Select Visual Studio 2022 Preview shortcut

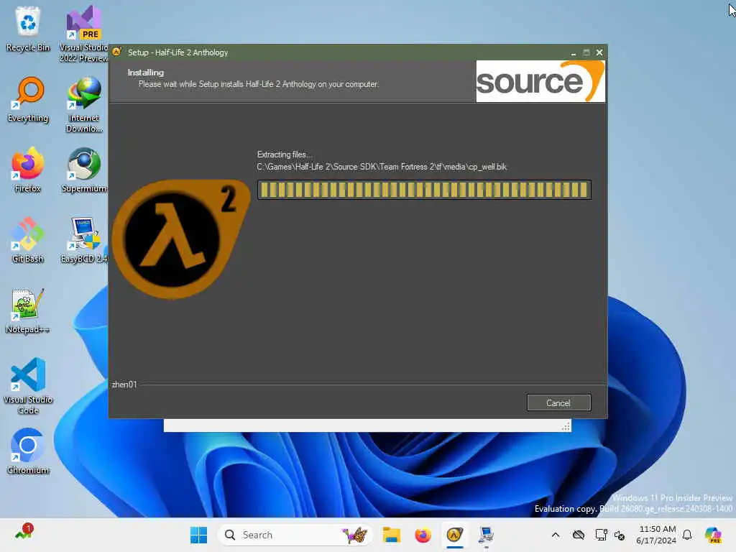click(84, 34)
